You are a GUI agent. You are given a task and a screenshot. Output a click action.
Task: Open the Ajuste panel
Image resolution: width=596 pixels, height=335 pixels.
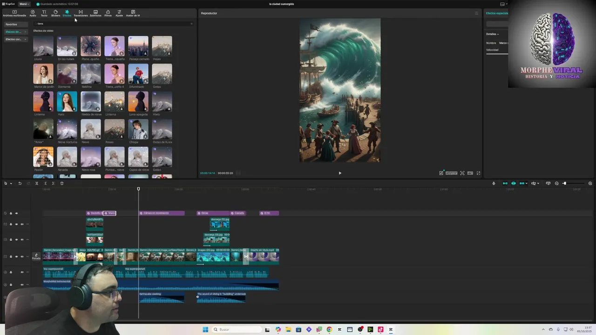119,13
